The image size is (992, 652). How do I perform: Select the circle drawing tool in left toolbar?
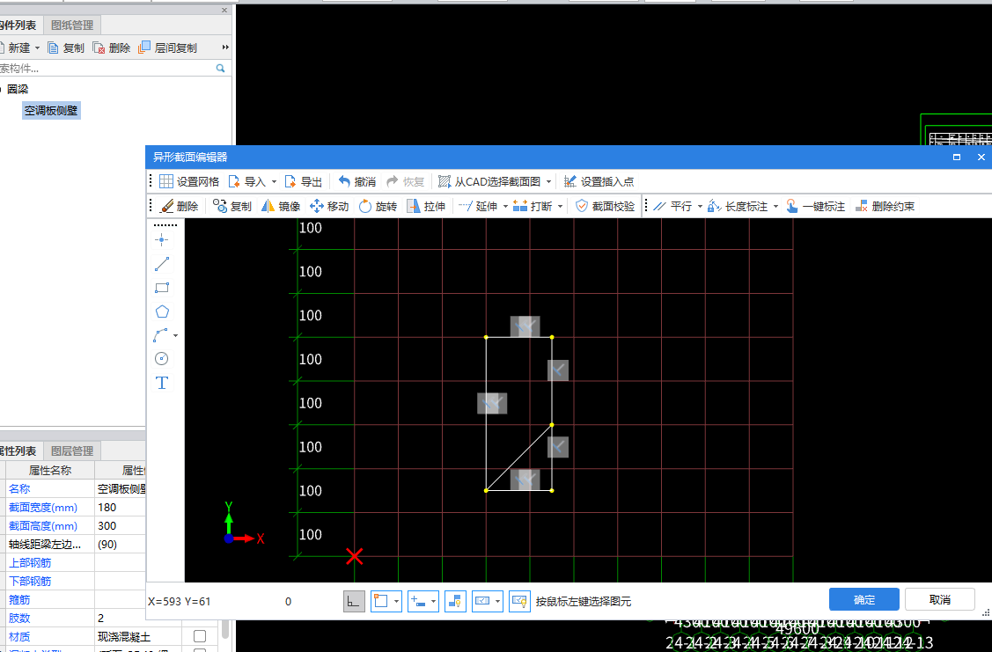[161, 359]
